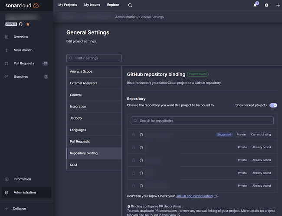Click the Project bound status badge
The height and width of the screenshot is (216, 282).
tap(198, 74)
